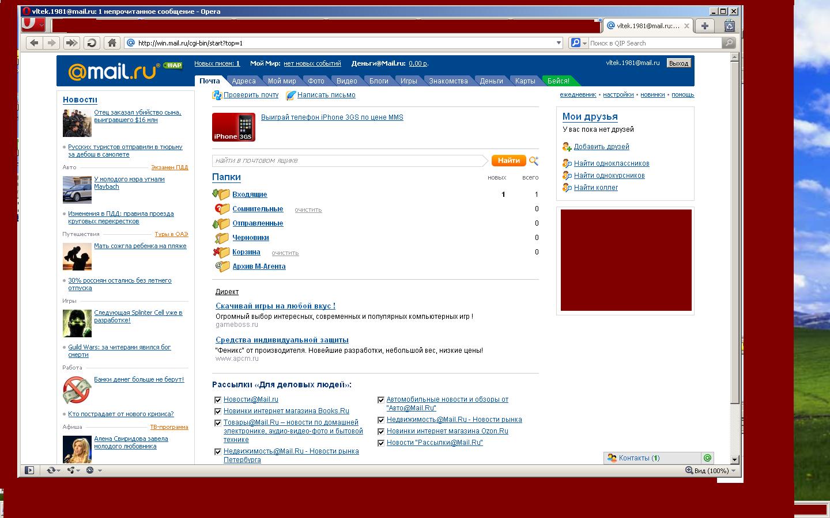Uncheck Новости "Рассылки@Mail.Ru" checkbox
The image size is (830, 518).
click(x=381, y=443)
